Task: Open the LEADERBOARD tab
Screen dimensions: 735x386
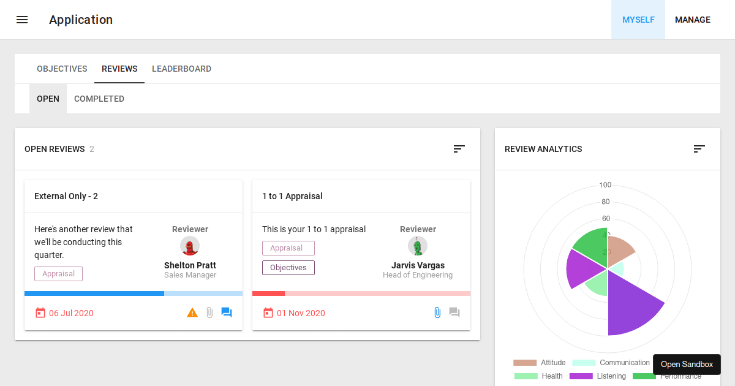Action: (181, 68)
